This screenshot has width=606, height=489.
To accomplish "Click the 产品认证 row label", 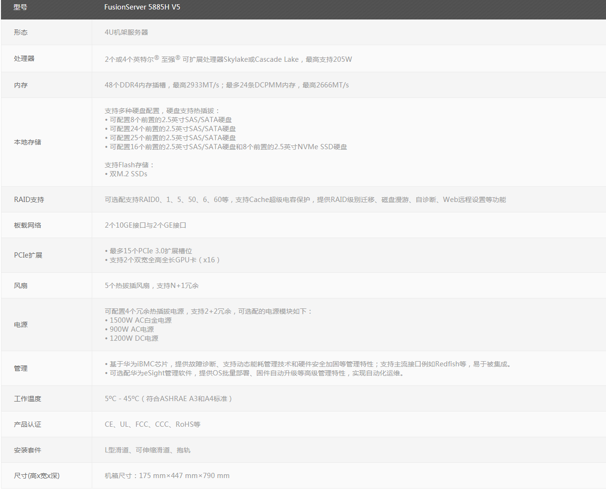I will point(28,424).
